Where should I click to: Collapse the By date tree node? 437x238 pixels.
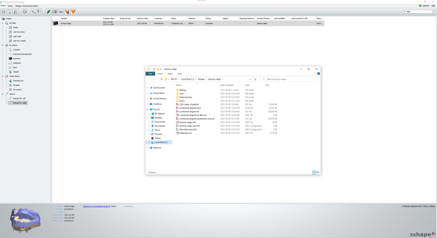click(x=3, y=23)
